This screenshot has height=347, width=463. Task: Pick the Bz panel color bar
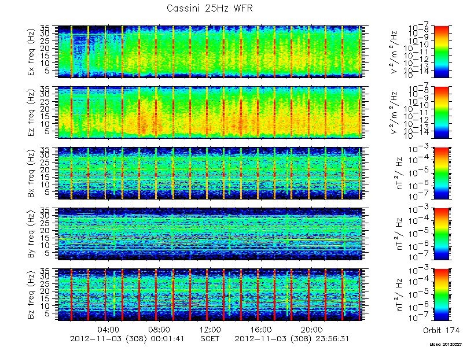coord(441,295)
